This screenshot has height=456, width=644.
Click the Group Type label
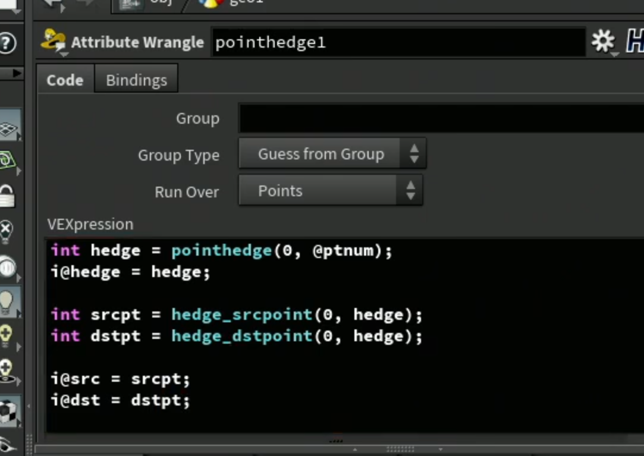pyautogui.click(x=178, y=155)
